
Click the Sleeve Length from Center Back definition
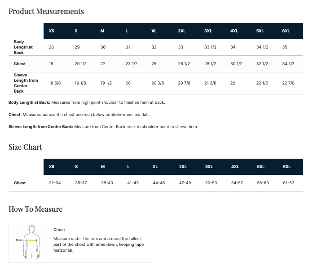pyautogui.click(x=103, y=127)
